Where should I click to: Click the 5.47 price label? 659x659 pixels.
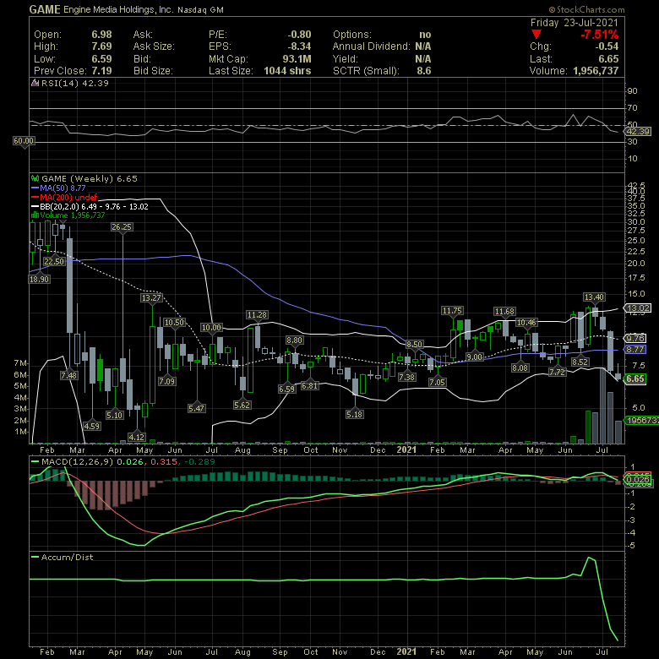click(x=196, y=409)
